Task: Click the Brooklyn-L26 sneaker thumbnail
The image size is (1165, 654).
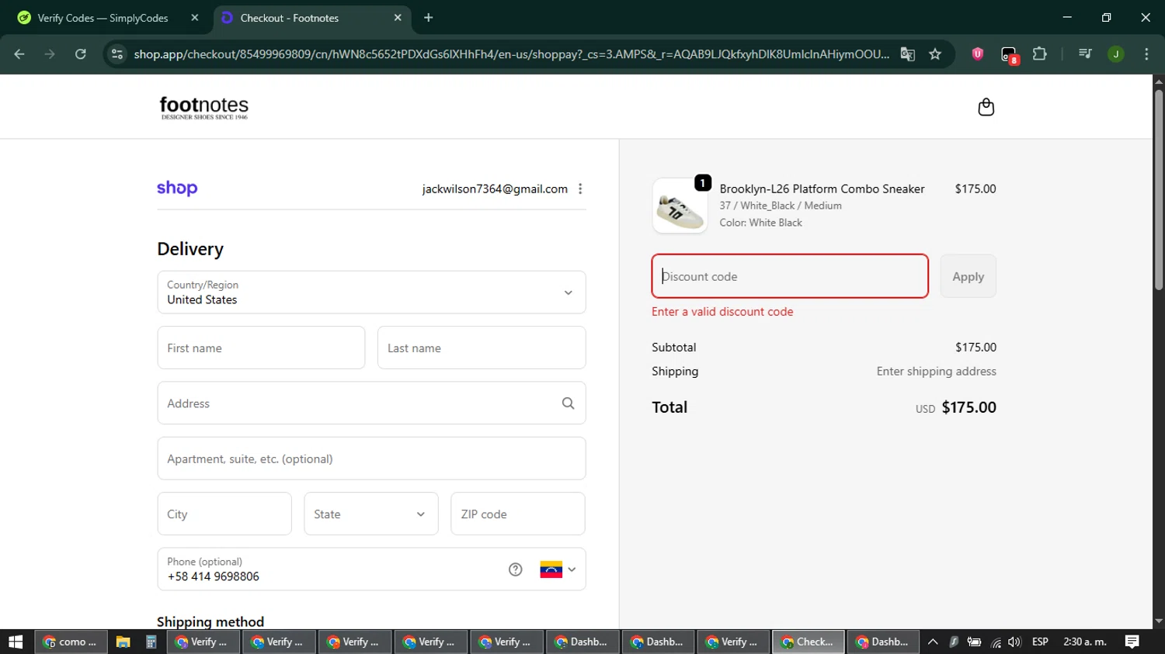Action: click(680, 206)
